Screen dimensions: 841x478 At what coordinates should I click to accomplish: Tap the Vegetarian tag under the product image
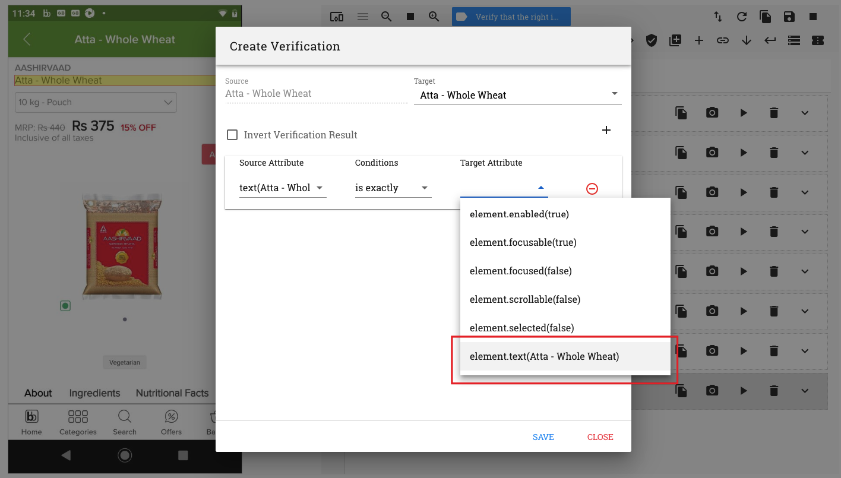[x=125, y=362]
